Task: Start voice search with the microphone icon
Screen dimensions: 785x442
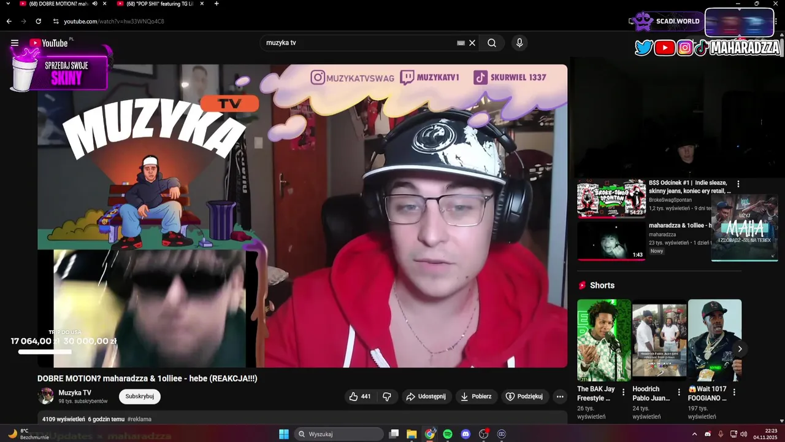Action: click(519, 43)
